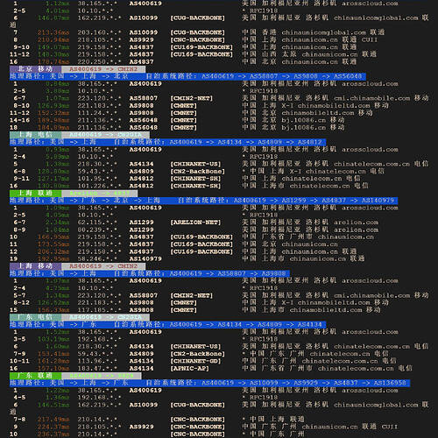
Task: Click latency value '126.52ms'
Action: (x=53, y=302)
